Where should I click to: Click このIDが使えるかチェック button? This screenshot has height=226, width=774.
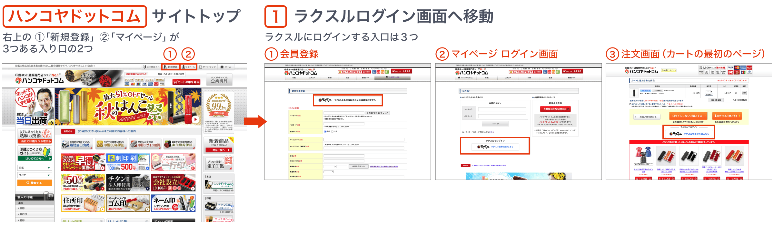click(378, 113)
